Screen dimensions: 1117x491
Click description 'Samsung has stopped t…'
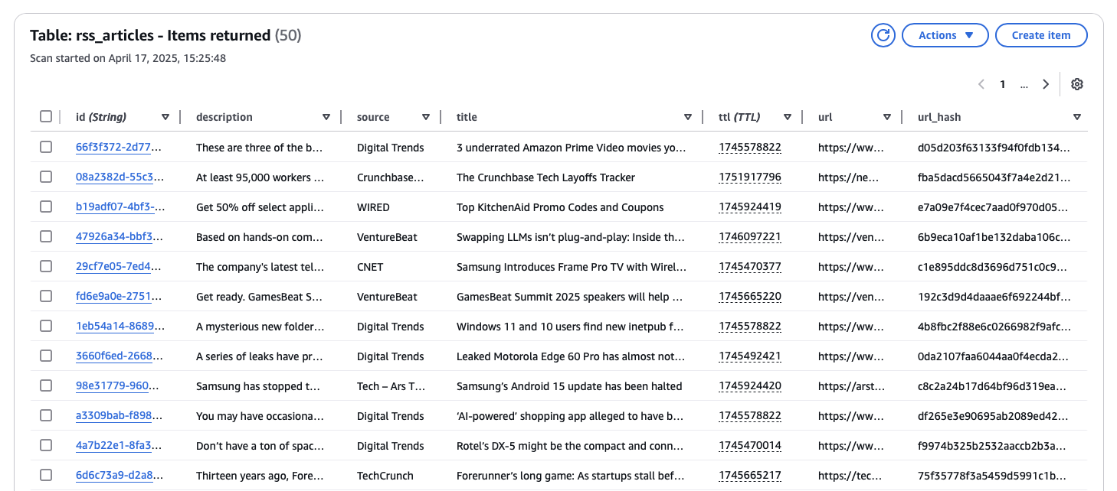pos(260,386)
